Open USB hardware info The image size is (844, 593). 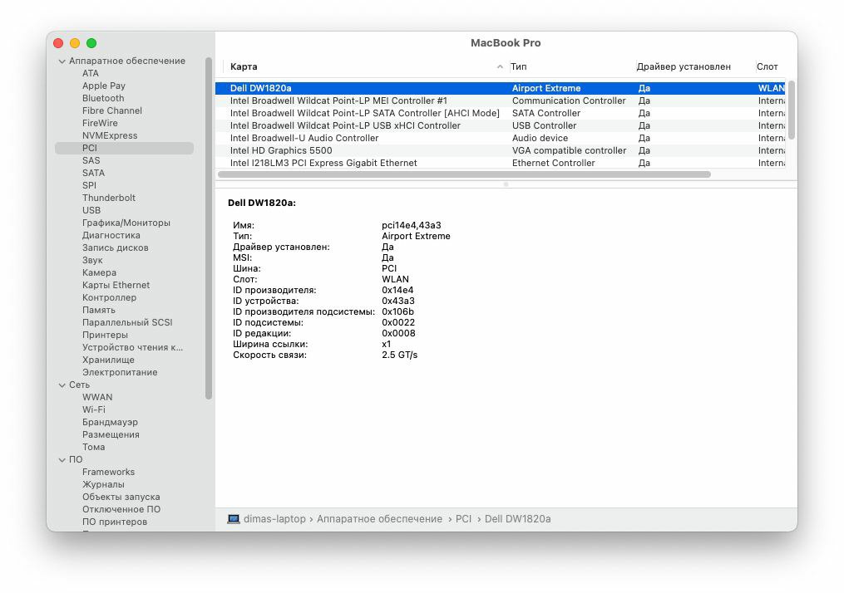[x=91, y=210]
